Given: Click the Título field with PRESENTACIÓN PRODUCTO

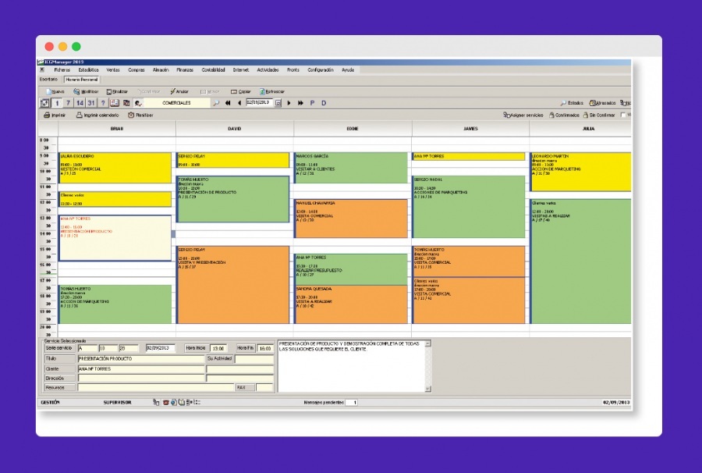Looking at the screenshot, I should pos(141,359).
